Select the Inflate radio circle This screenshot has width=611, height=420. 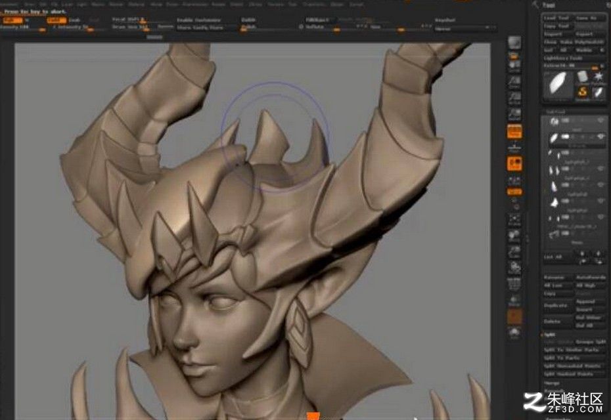coord(301,27)
